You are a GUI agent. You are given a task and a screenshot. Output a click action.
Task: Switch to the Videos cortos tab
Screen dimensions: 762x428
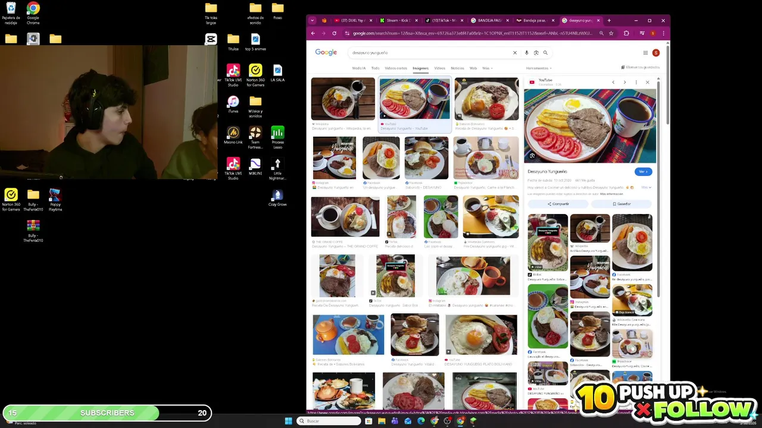point(396,68)
